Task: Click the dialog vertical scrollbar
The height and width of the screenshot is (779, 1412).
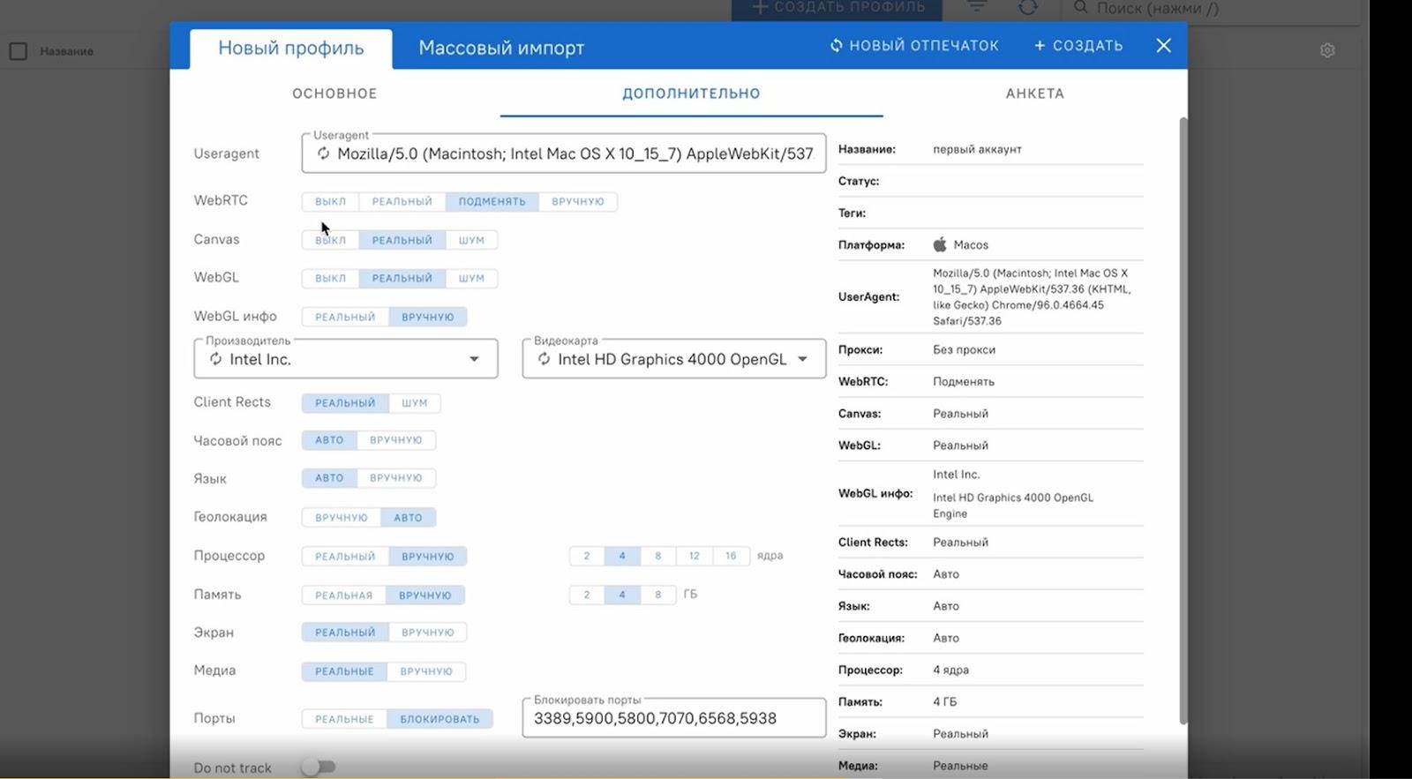Action: coord(1183,420)
